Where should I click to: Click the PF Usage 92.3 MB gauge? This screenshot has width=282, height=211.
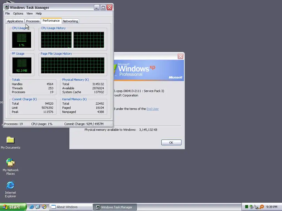click(x=22, y=65)
